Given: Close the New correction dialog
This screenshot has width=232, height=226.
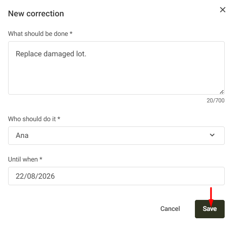Looking at the screenshot, I should [x=223, y=10].
